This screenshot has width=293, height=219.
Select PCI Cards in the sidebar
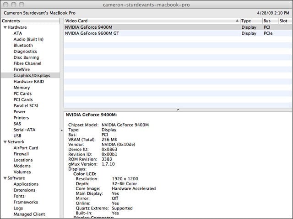pos(23,99)
